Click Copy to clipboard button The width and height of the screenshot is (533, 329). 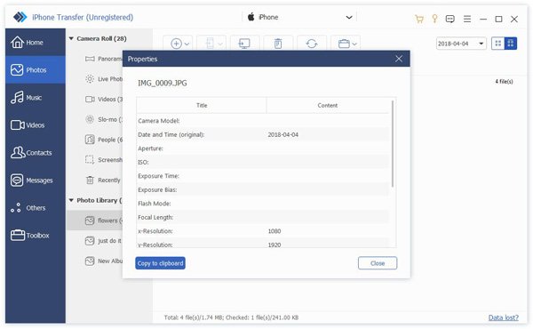click(160, 263)
